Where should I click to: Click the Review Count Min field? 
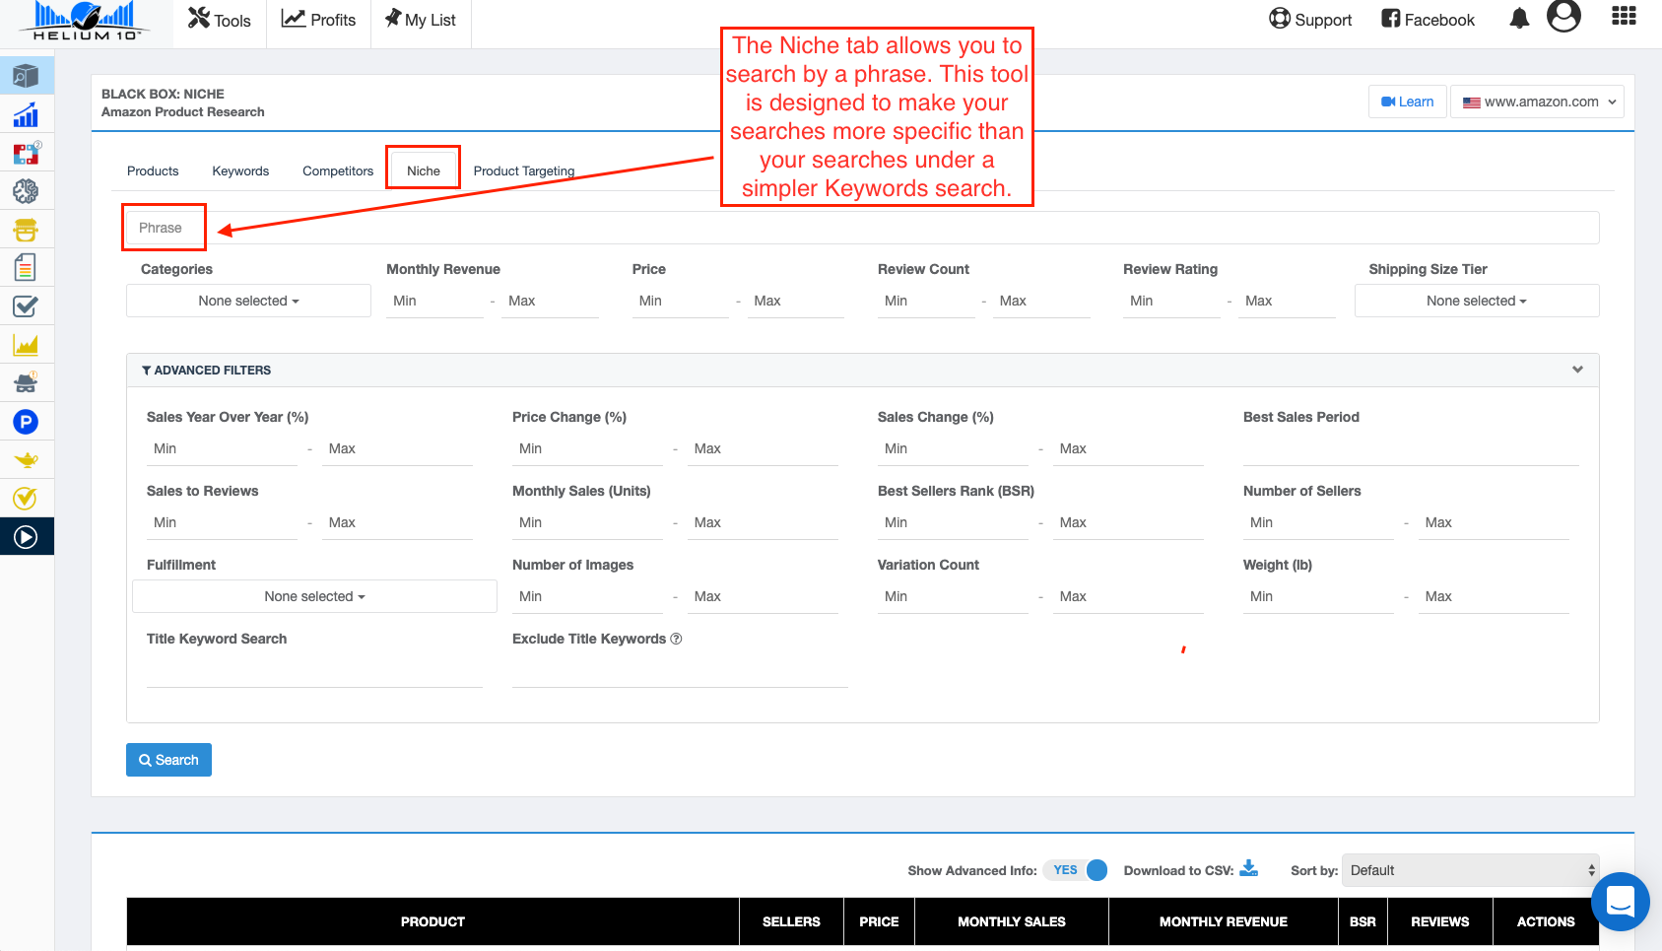coord(926,301)
